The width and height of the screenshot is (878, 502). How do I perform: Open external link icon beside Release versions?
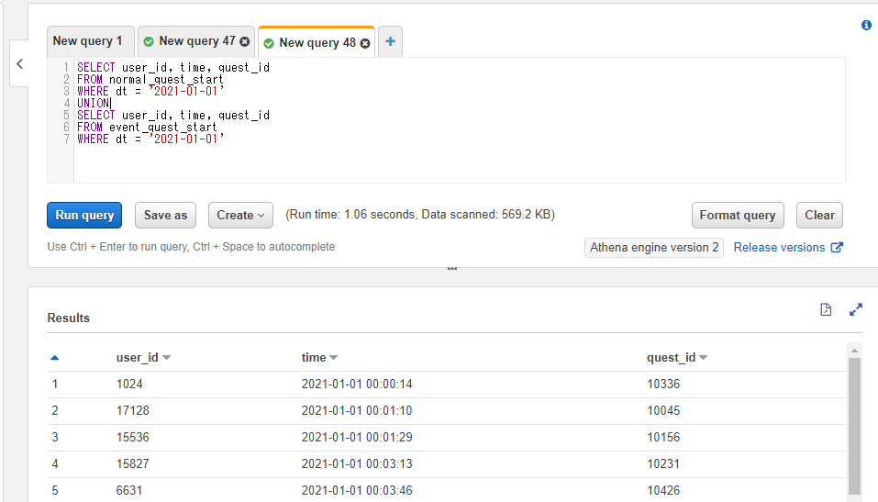click(837, 247)
